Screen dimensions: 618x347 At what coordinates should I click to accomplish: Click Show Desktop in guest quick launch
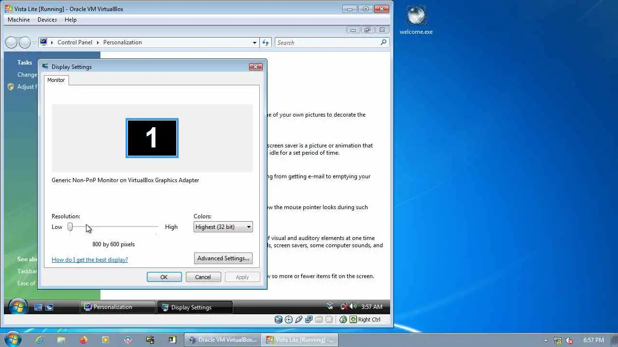click(38, 307)
